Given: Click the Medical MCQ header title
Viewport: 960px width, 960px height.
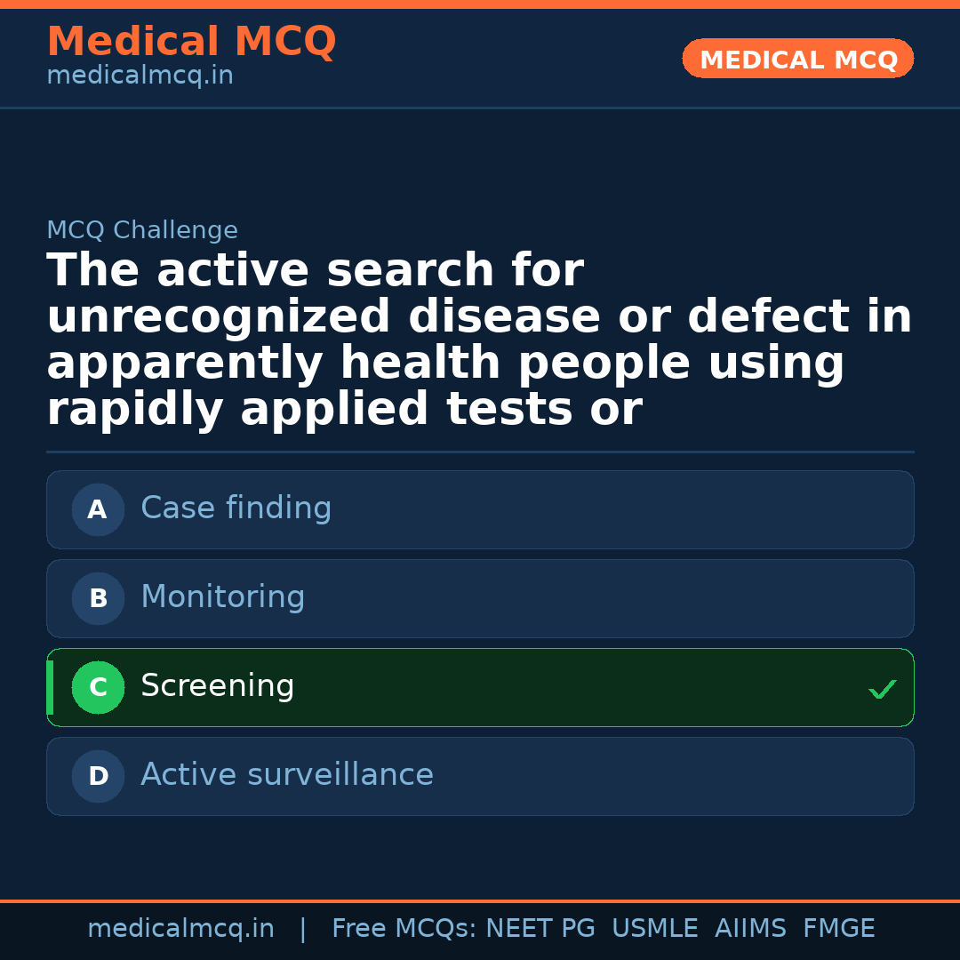Looking at the screenshot, I should pos(191,42).
